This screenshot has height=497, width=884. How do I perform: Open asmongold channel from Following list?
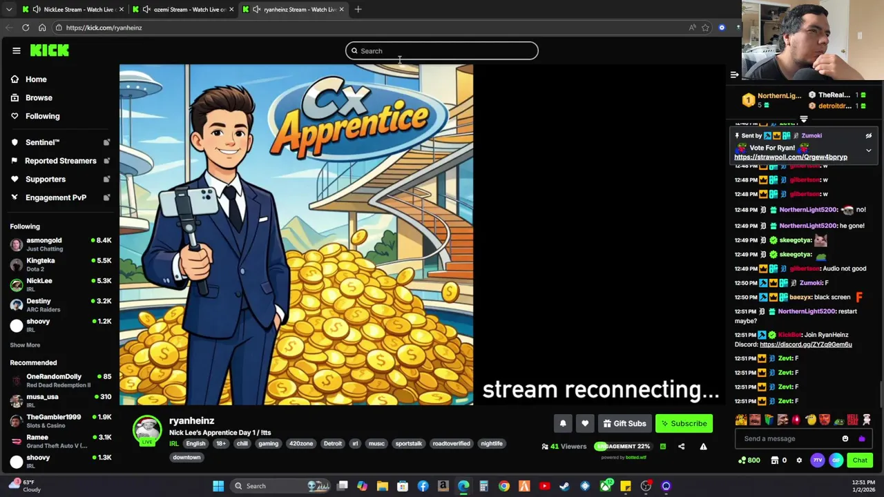[60, 244]
